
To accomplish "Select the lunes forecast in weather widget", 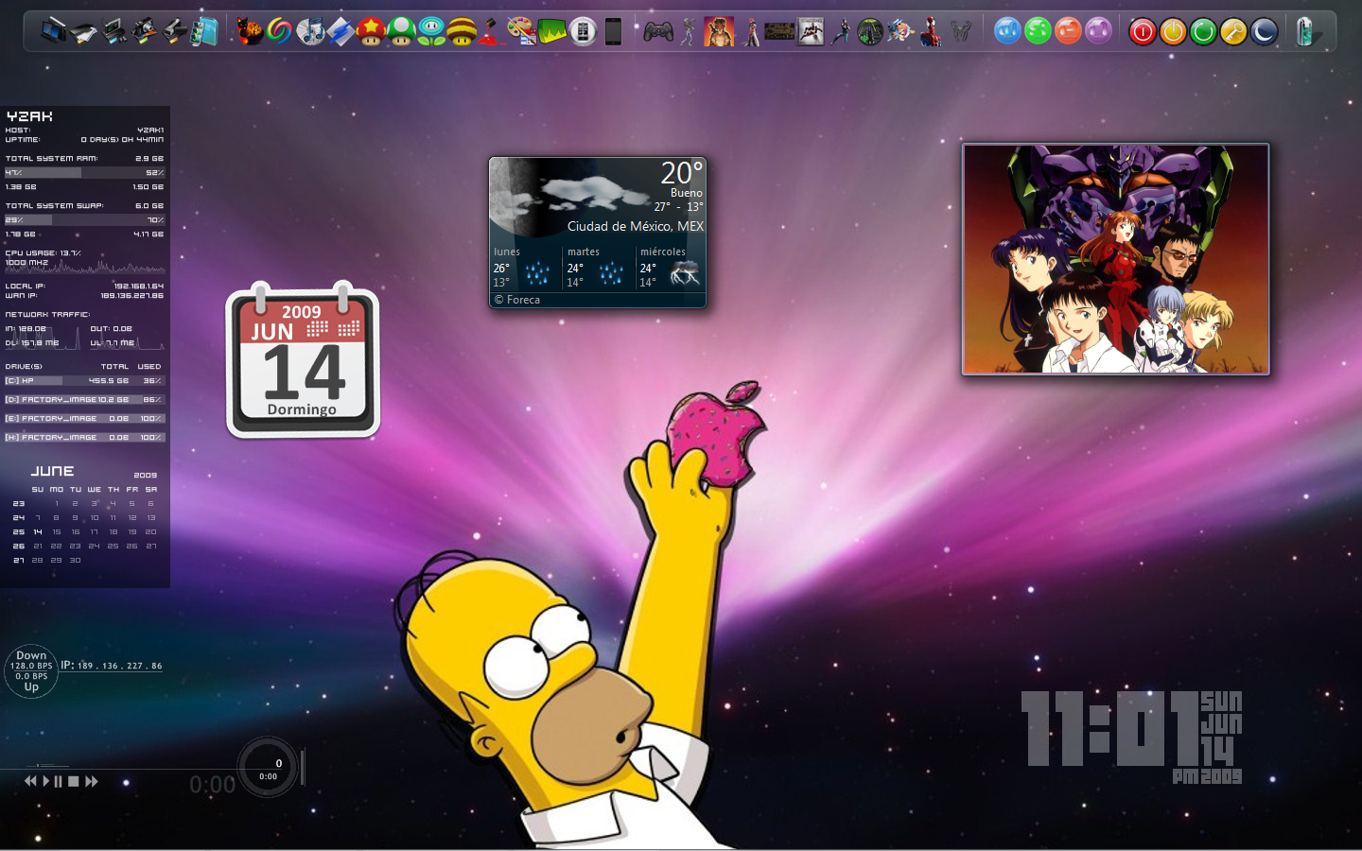I will pyautogui.click(x=524, y=267).
